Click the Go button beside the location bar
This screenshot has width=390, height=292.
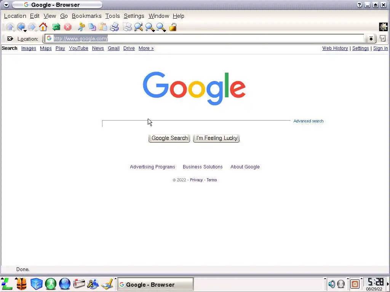(383, 38)
